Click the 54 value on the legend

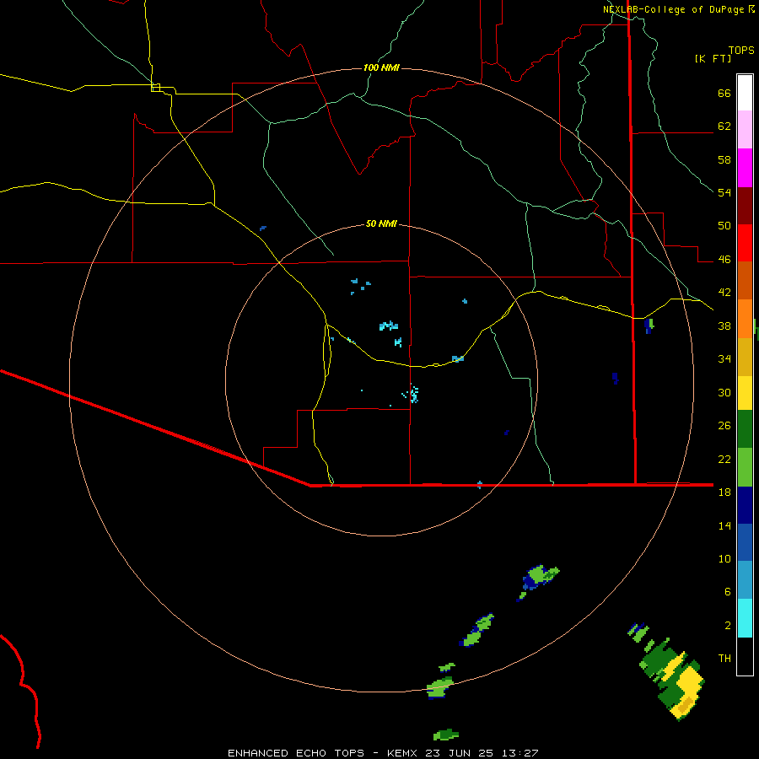[x=724, y=192]
